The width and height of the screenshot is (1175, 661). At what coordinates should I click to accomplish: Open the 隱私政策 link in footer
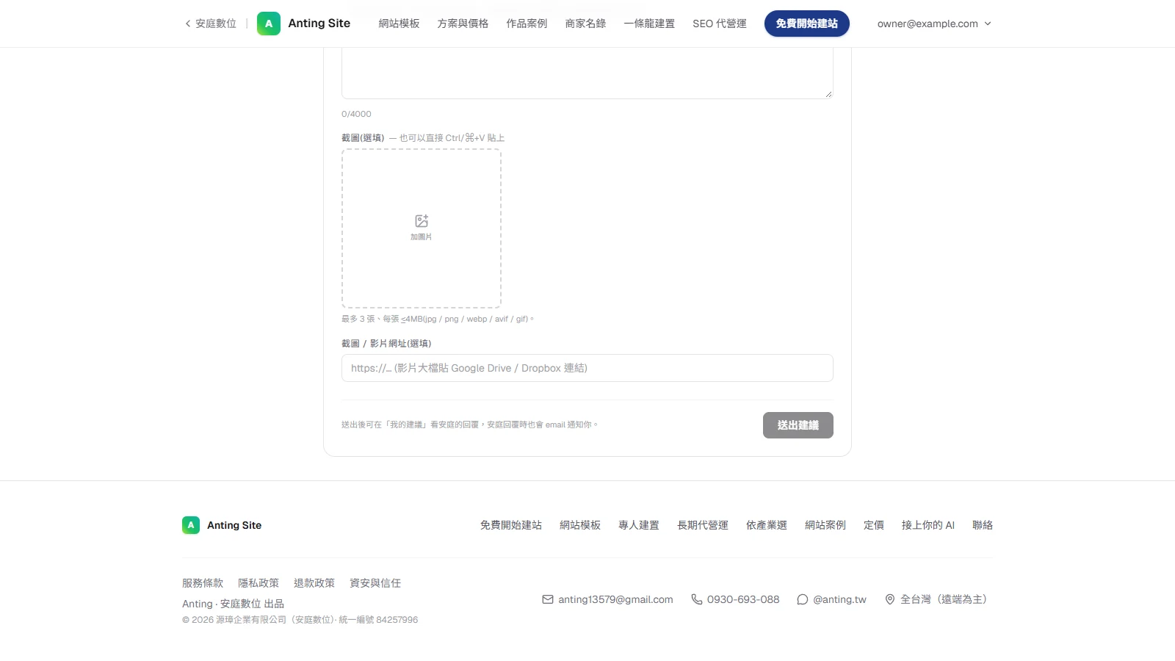coord(258,583)
